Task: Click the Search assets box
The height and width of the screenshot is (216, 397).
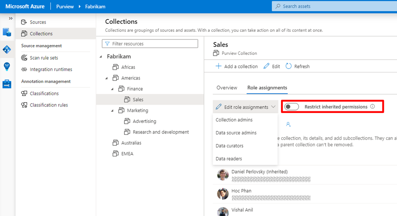Action: click(334, 6)
